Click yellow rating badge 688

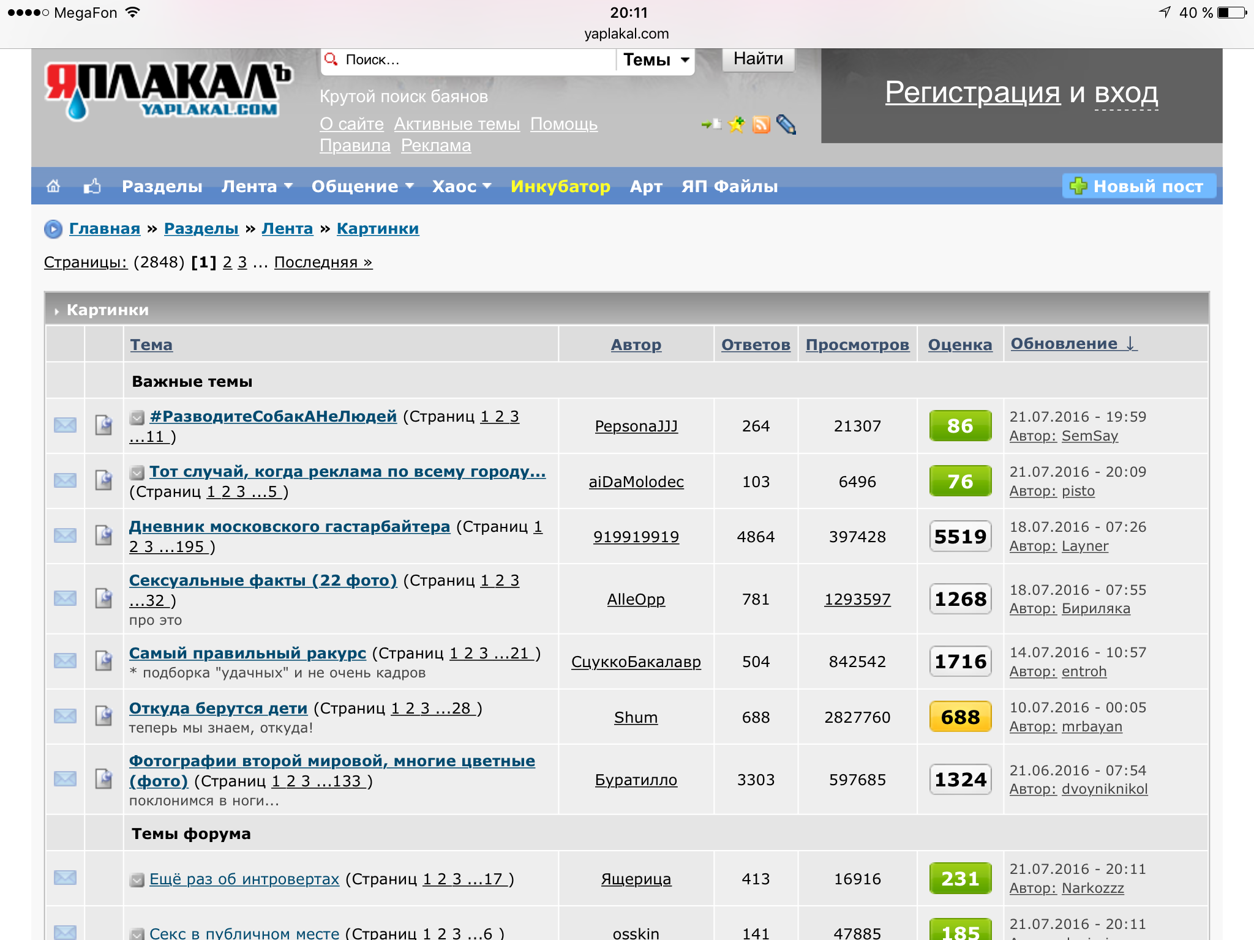[960, 717]
